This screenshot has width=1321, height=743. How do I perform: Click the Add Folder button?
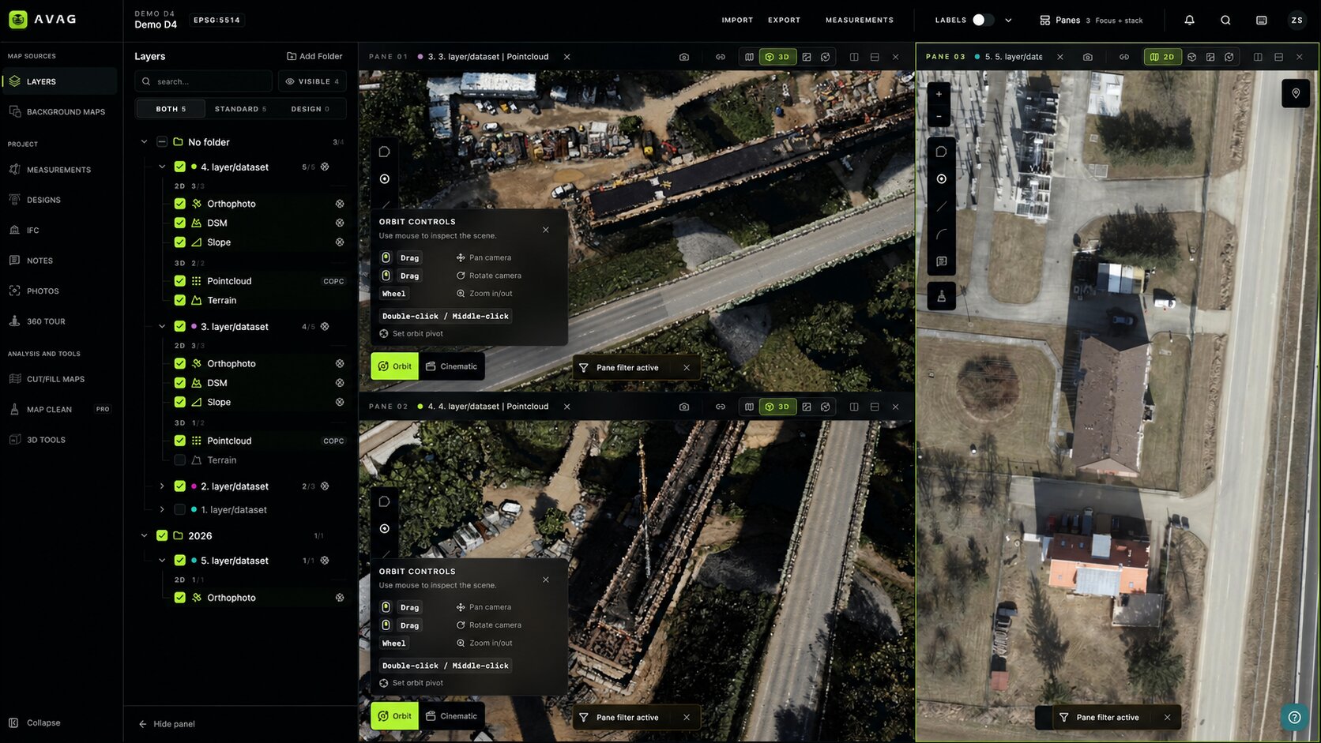click(x=314, y=57)
